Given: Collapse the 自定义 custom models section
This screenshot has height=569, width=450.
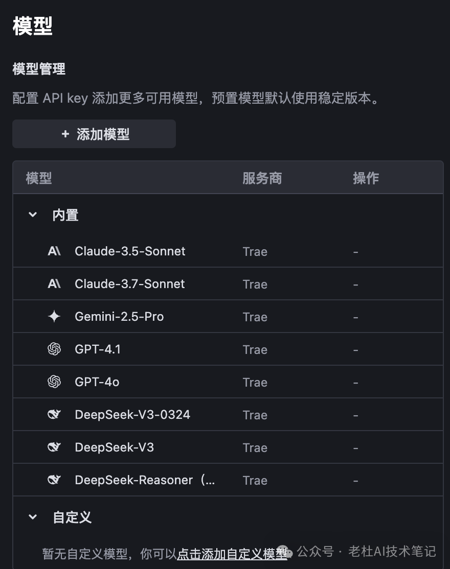Looking at the screenshot, I should tap(33, 517).
